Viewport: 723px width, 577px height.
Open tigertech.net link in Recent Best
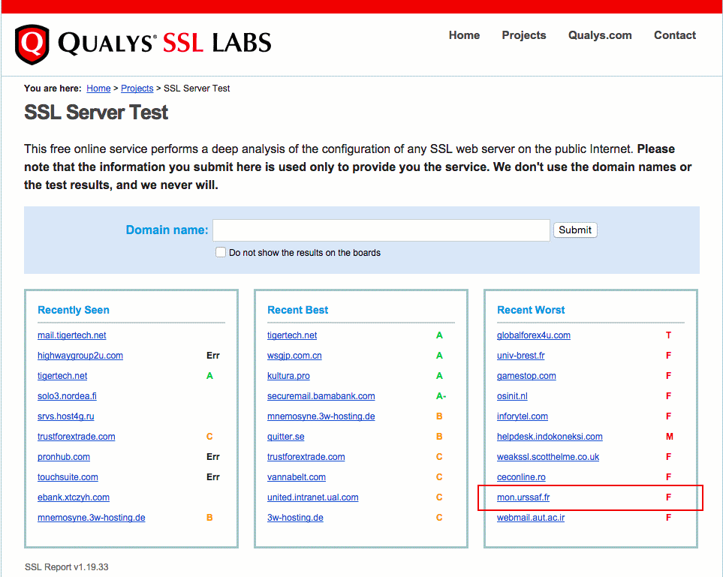pyautogui.click(x=292, y=335)
